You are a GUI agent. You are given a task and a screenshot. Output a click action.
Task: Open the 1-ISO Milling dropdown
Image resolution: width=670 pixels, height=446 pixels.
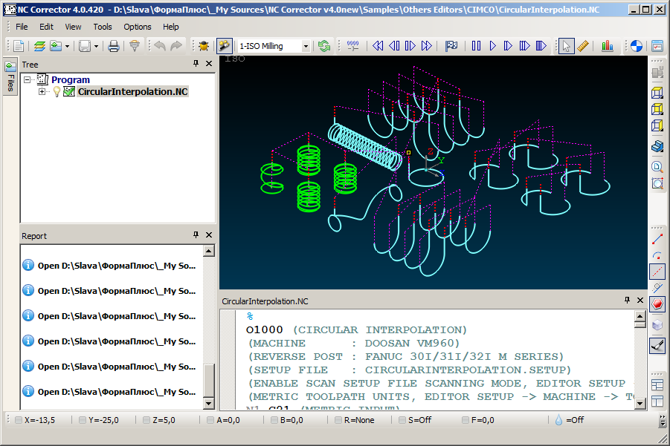point(305,46)
